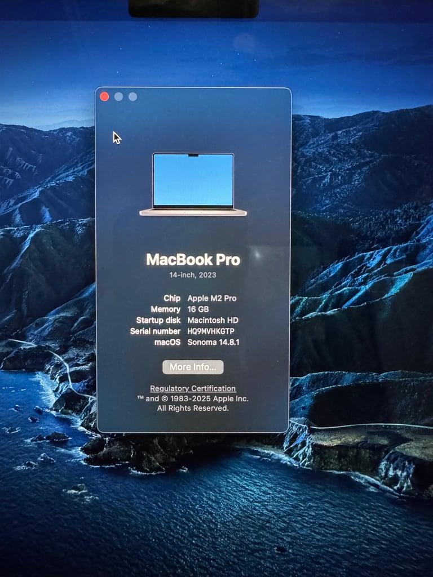The width and height of the screenshot is (433, 577).
Task: Click the greyed-out zoom window button
Action: pos(133,96)
